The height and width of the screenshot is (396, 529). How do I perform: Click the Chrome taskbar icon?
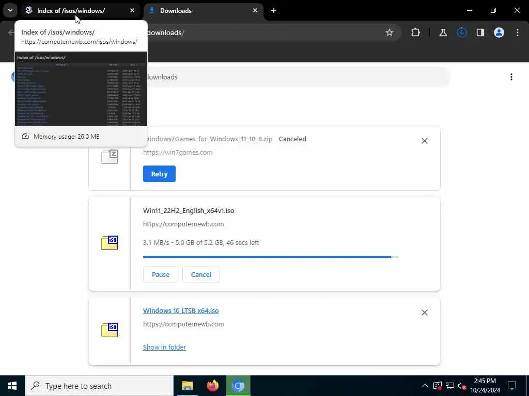(238, 386)
